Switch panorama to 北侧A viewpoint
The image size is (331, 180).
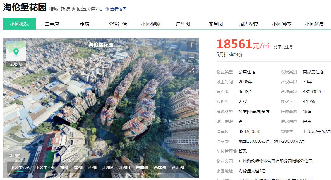(x=108, y=167)
